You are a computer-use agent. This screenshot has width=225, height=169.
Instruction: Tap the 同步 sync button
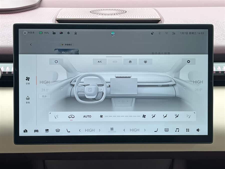[44, 96]
